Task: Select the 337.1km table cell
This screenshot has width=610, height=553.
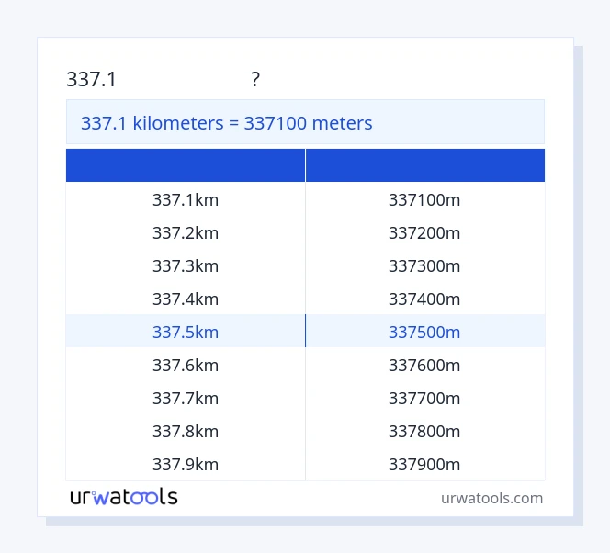Action: 186,199
